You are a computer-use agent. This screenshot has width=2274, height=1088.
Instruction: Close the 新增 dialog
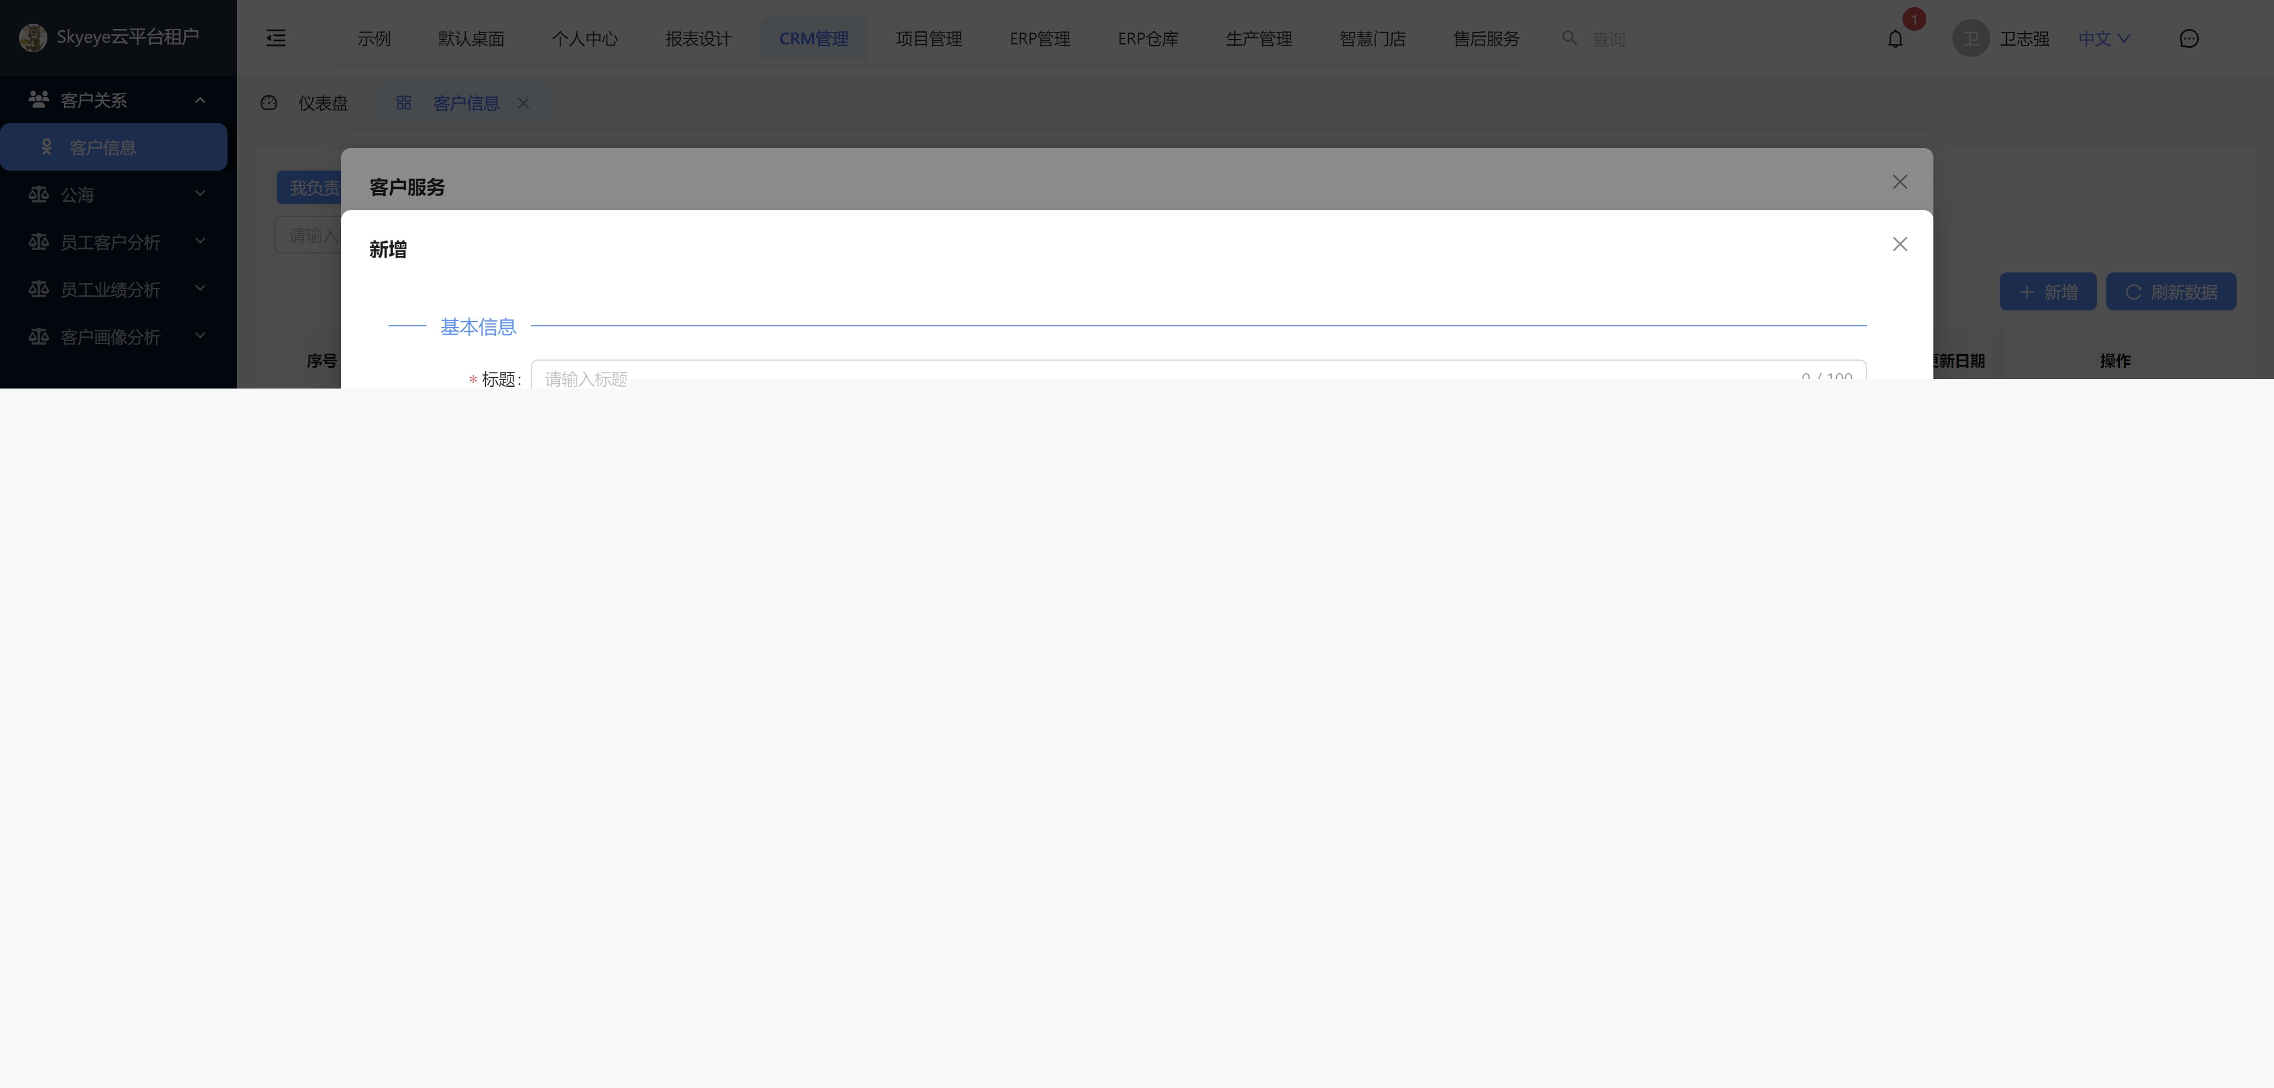(x=1900, y=245)
